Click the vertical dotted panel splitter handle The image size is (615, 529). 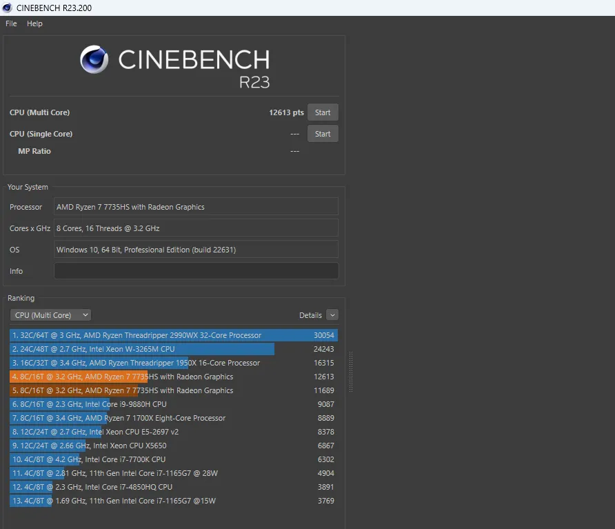pyautogui.click(x=351, y=372)
